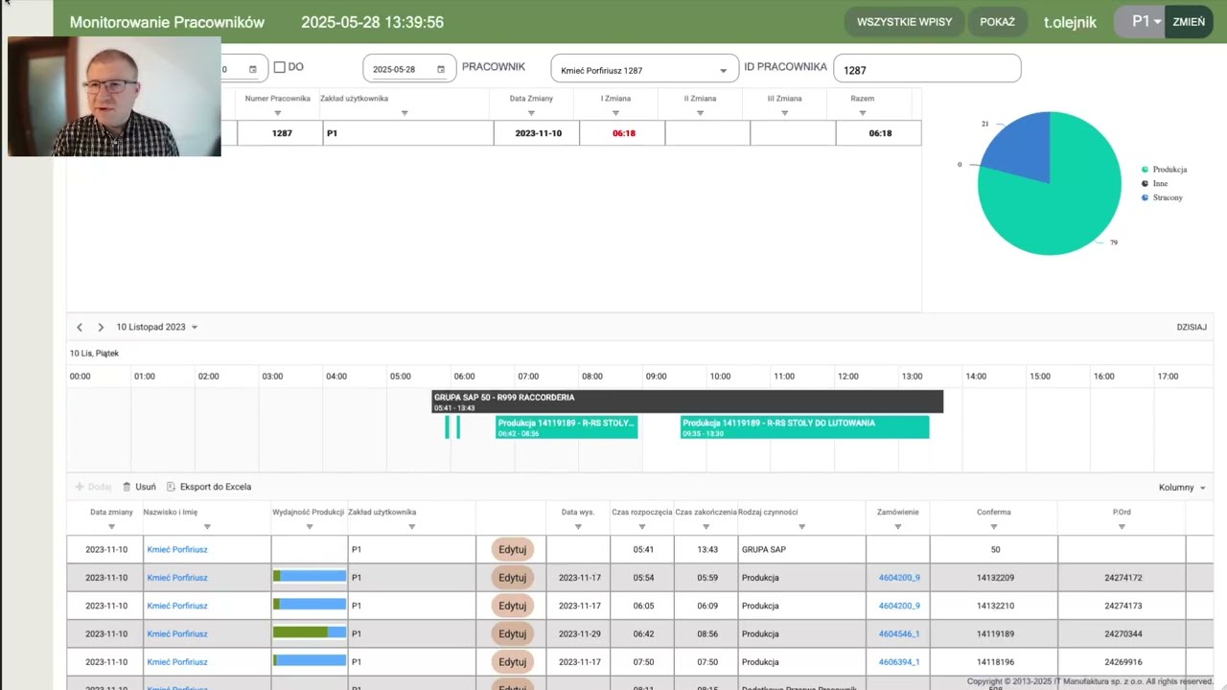Filter the Czas zakończenia column
This screenshot has height=690, width=1227.
point(706,527)
